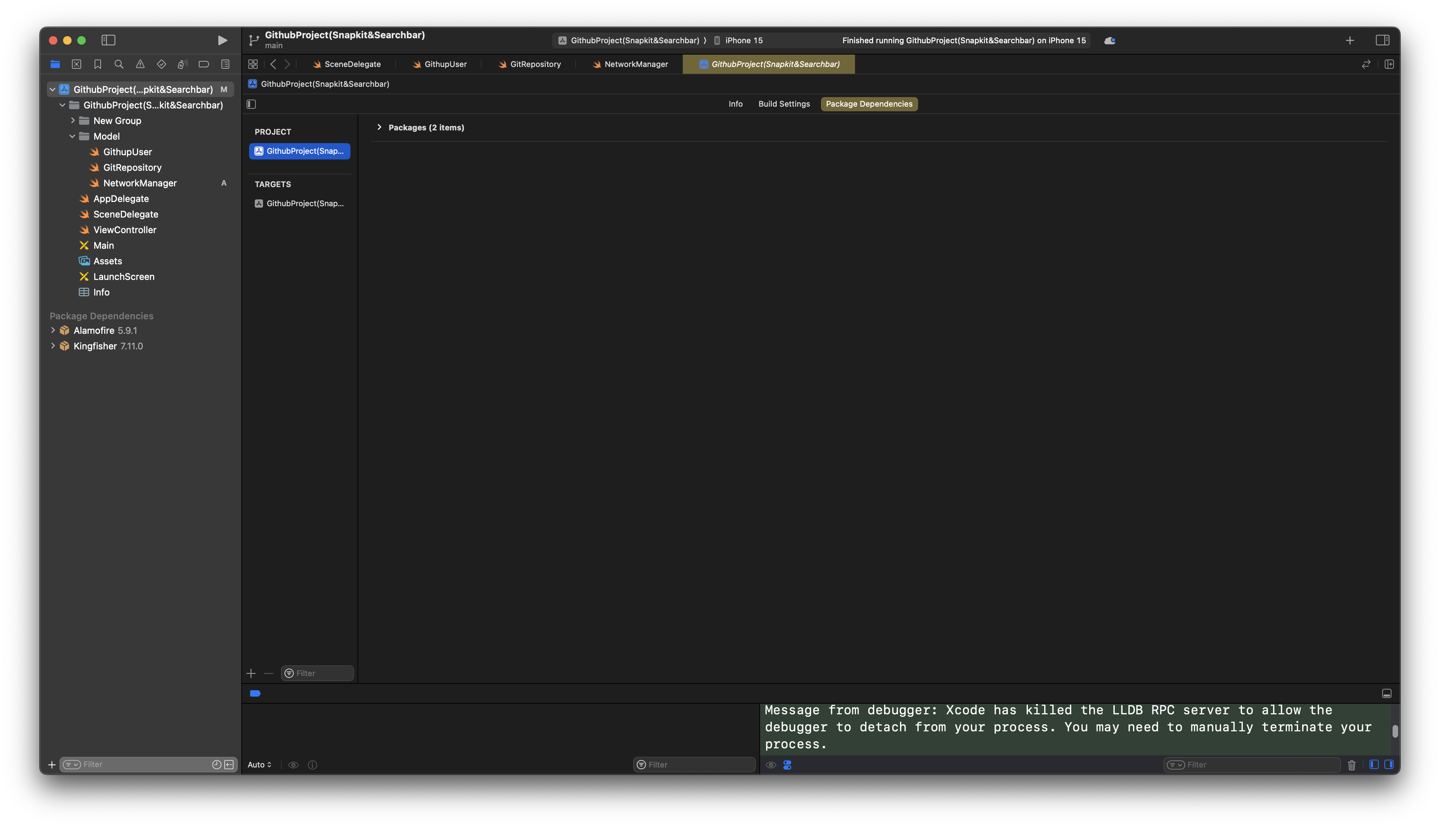
Task: Show only recently modified files
Action: (x=216, y=765)
